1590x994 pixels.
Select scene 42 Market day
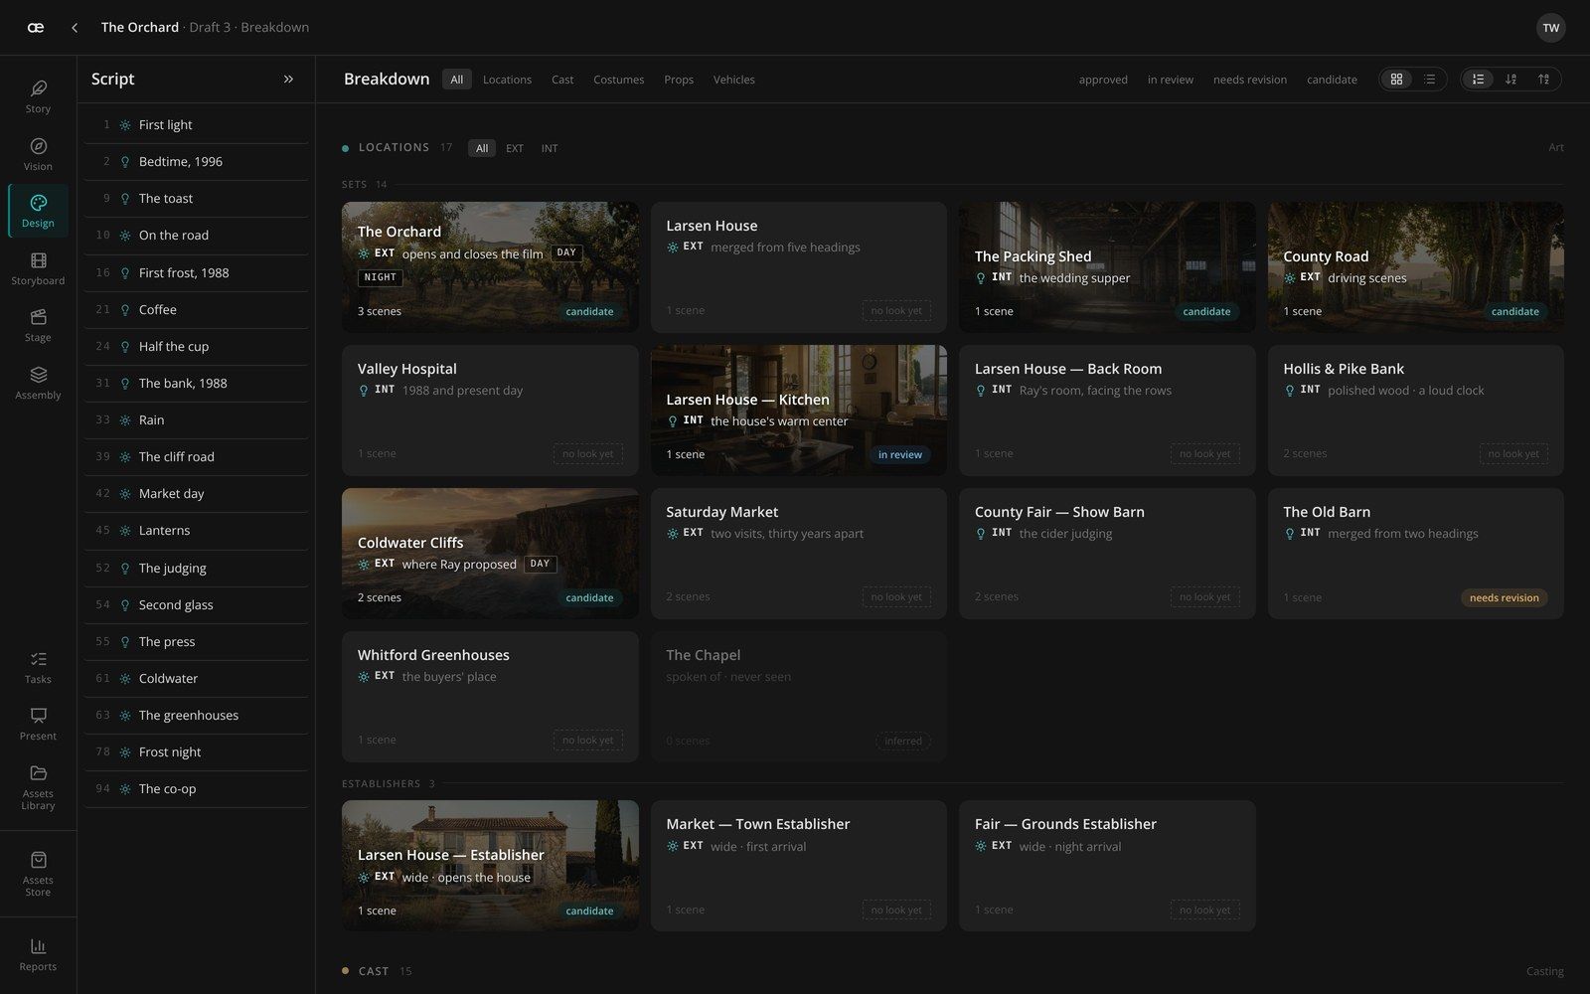coord(196,494)
